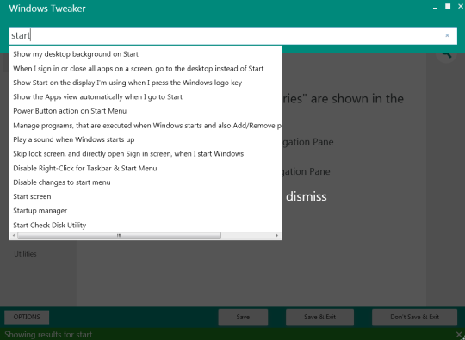
Task: Select 'Power Button action on Start Menu'
Action: 146,111
